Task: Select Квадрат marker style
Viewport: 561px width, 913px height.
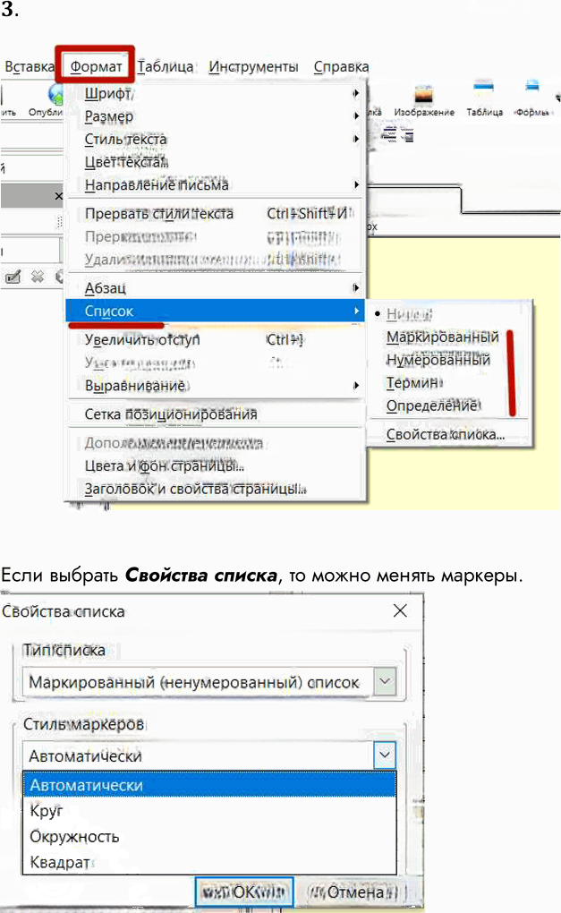Action: (209, 862)
